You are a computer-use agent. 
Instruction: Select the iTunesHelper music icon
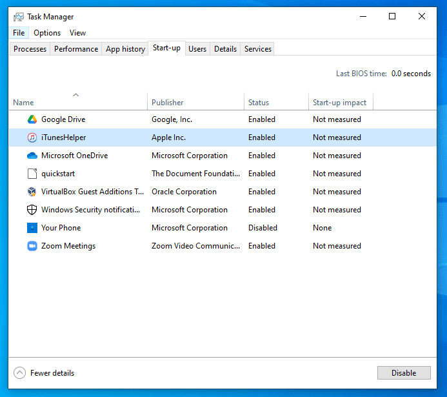click(32, 137)
